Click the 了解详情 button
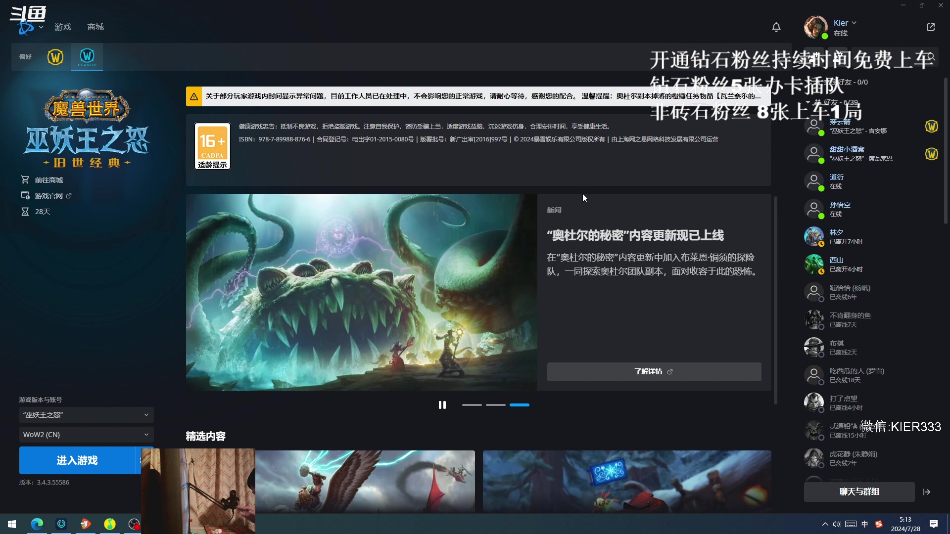 click(654, 372)
